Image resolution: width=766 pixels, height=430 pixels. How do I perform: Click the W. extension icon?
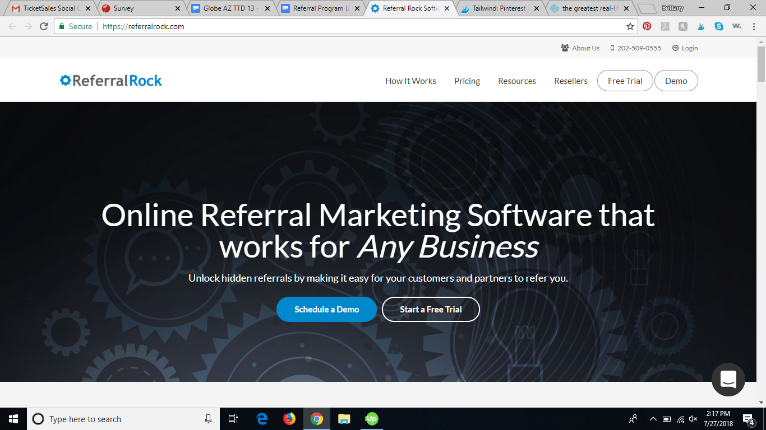coord(737,26)
